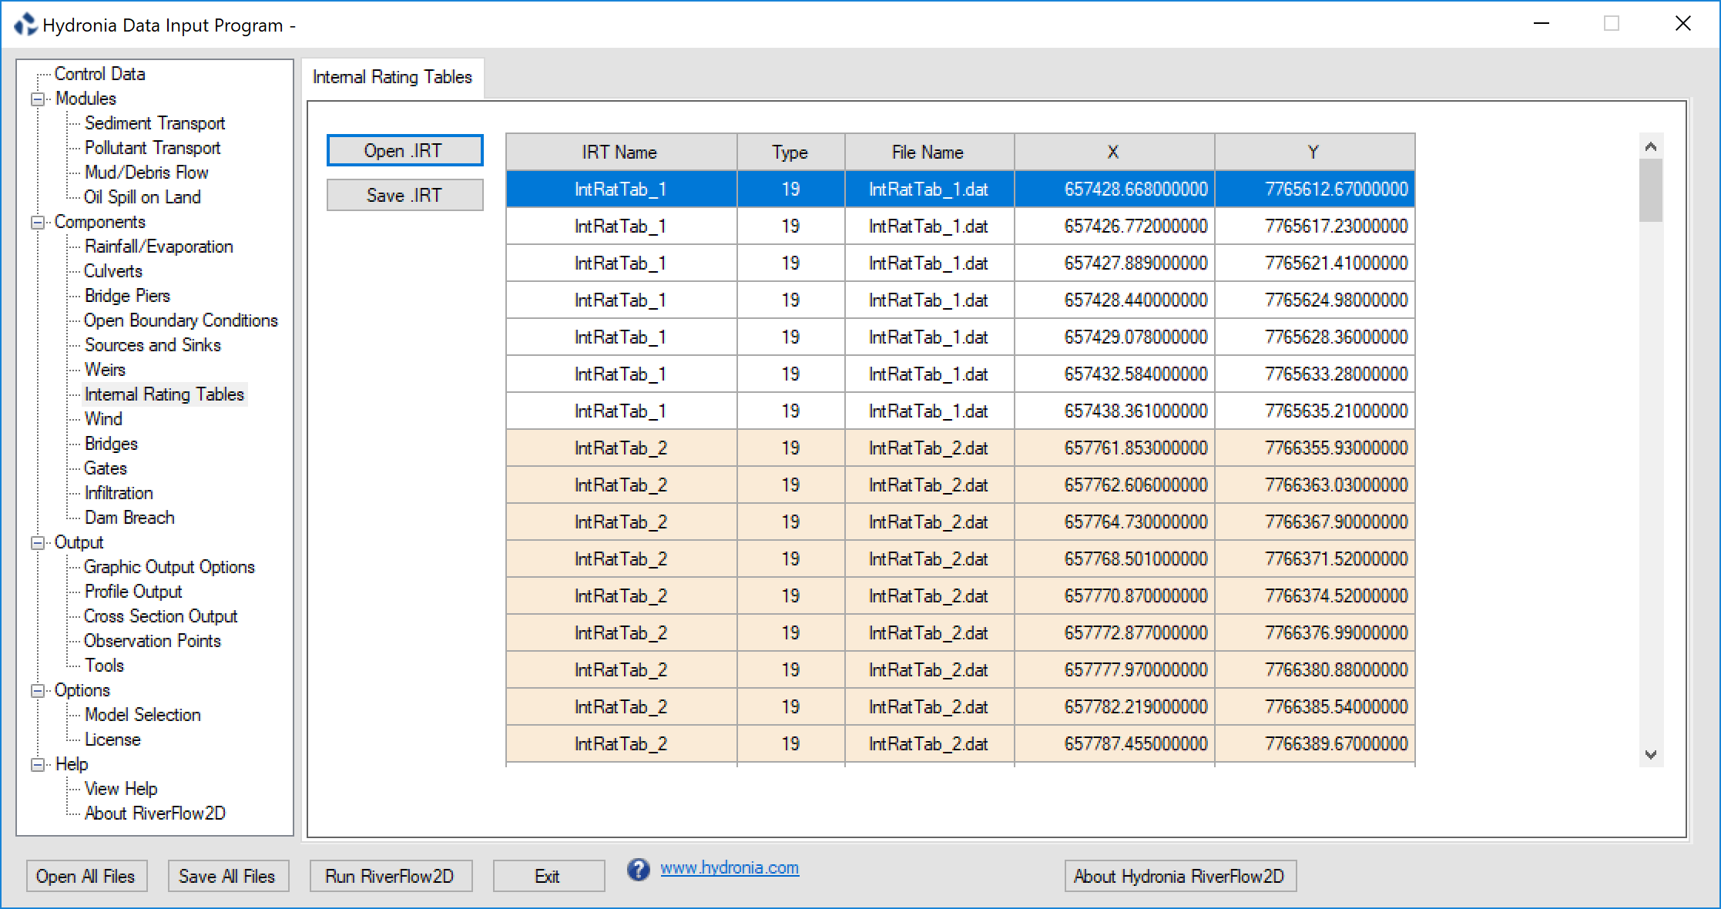Click Open All Files button
The image size is (1721, 909).
pyautogui.click(x=86, y=876)
